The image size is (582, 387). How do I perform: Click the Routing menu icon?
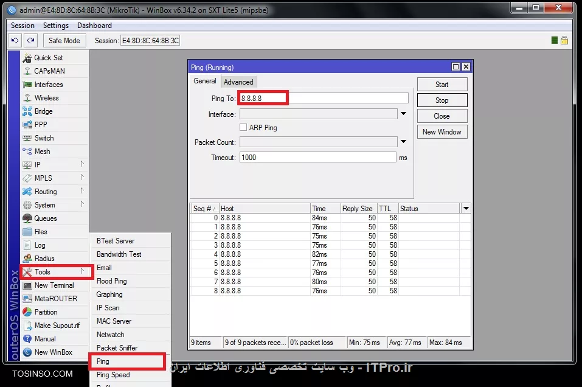27,192
